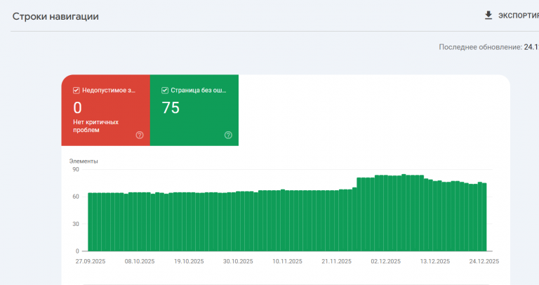Select the red card showing 0 items
The width and height of the screenshot is (539, 285).
coord(106,110)
